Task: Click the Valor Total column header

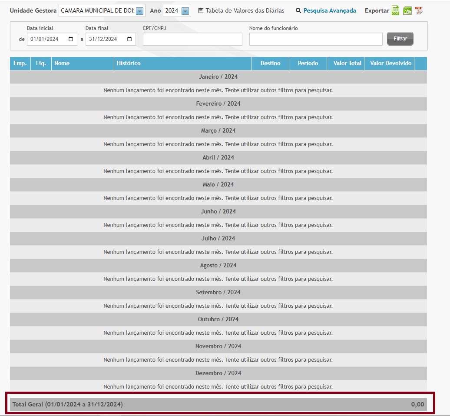Action: (x=347, y=63)
